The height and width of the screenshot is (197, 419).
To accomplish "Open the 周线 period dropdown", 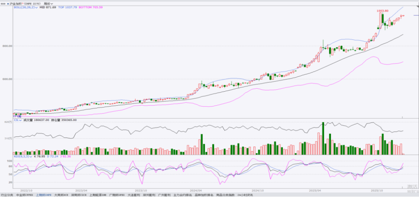I will (48, 4).
